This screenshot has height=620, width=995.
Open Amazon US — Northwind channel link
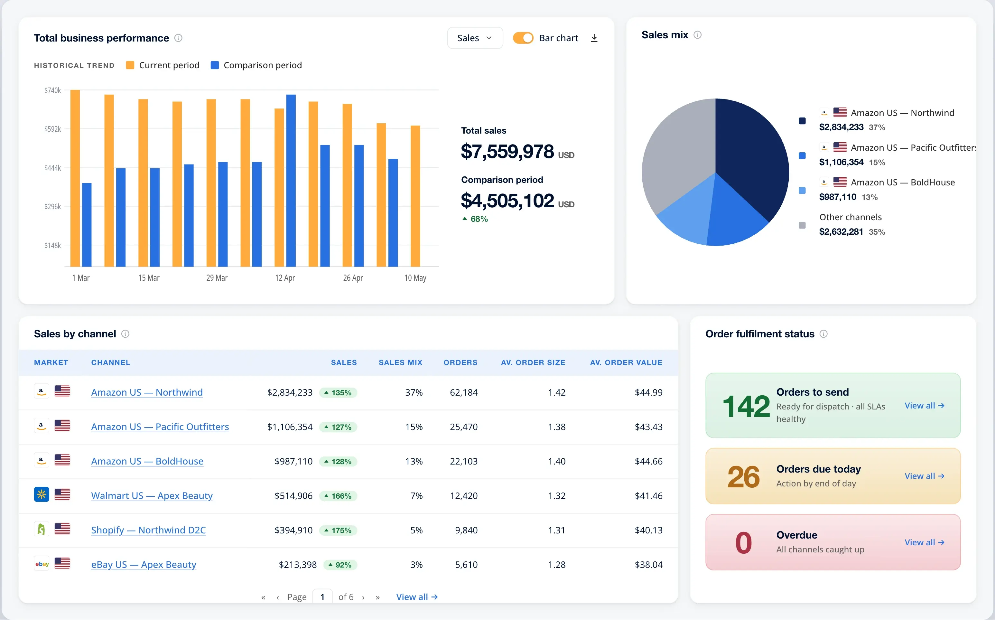[147, 392]
